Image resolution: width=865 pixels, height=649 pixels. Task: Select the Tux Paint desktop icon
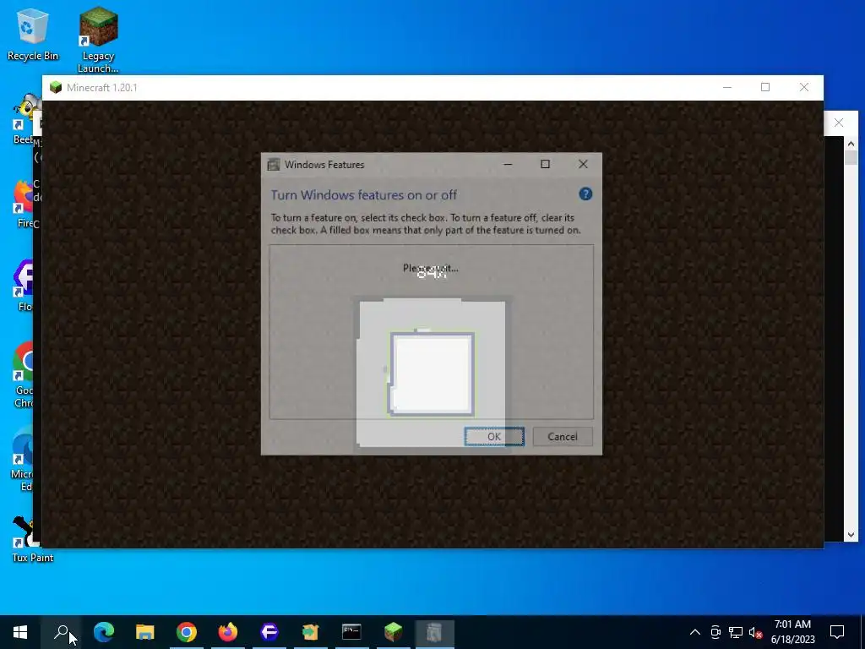[x=33, y=539]
